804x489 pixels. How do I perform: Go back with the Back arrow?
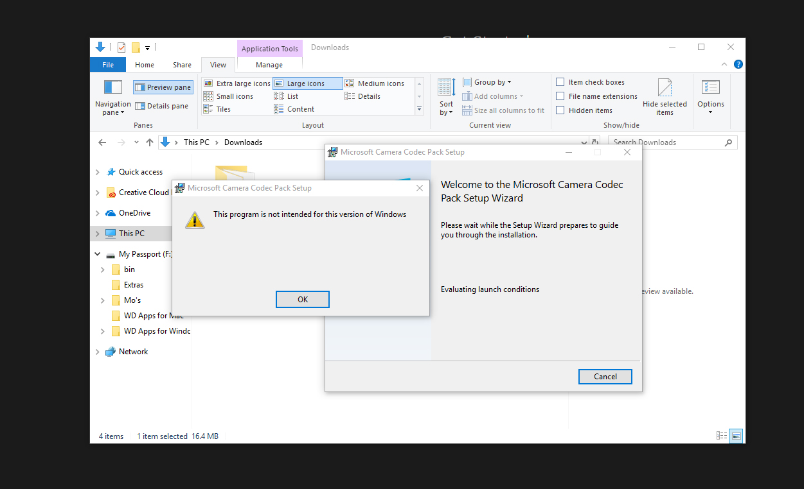(x=102, y=142)
